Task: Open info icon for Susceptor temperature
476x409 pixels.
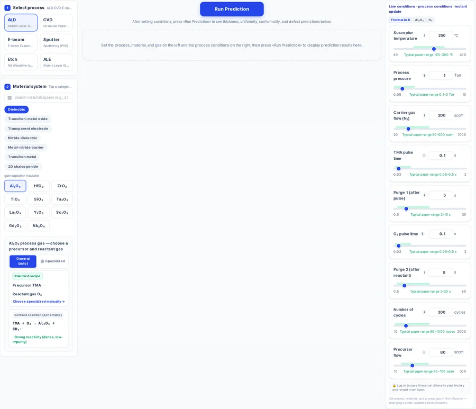Action: pos(424,35)
